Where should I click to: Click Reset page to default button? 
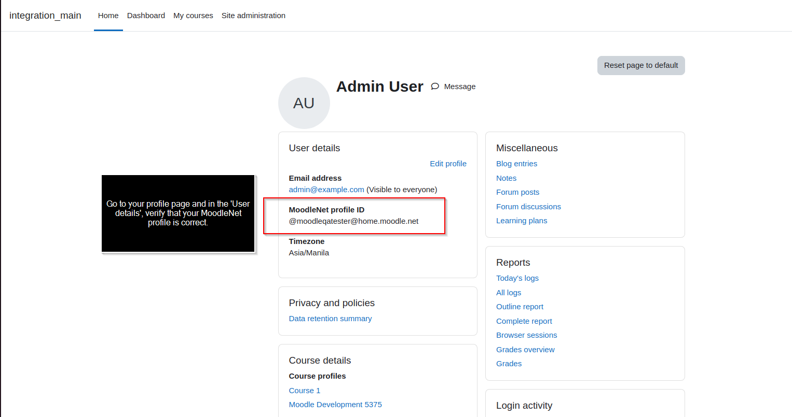641,65
